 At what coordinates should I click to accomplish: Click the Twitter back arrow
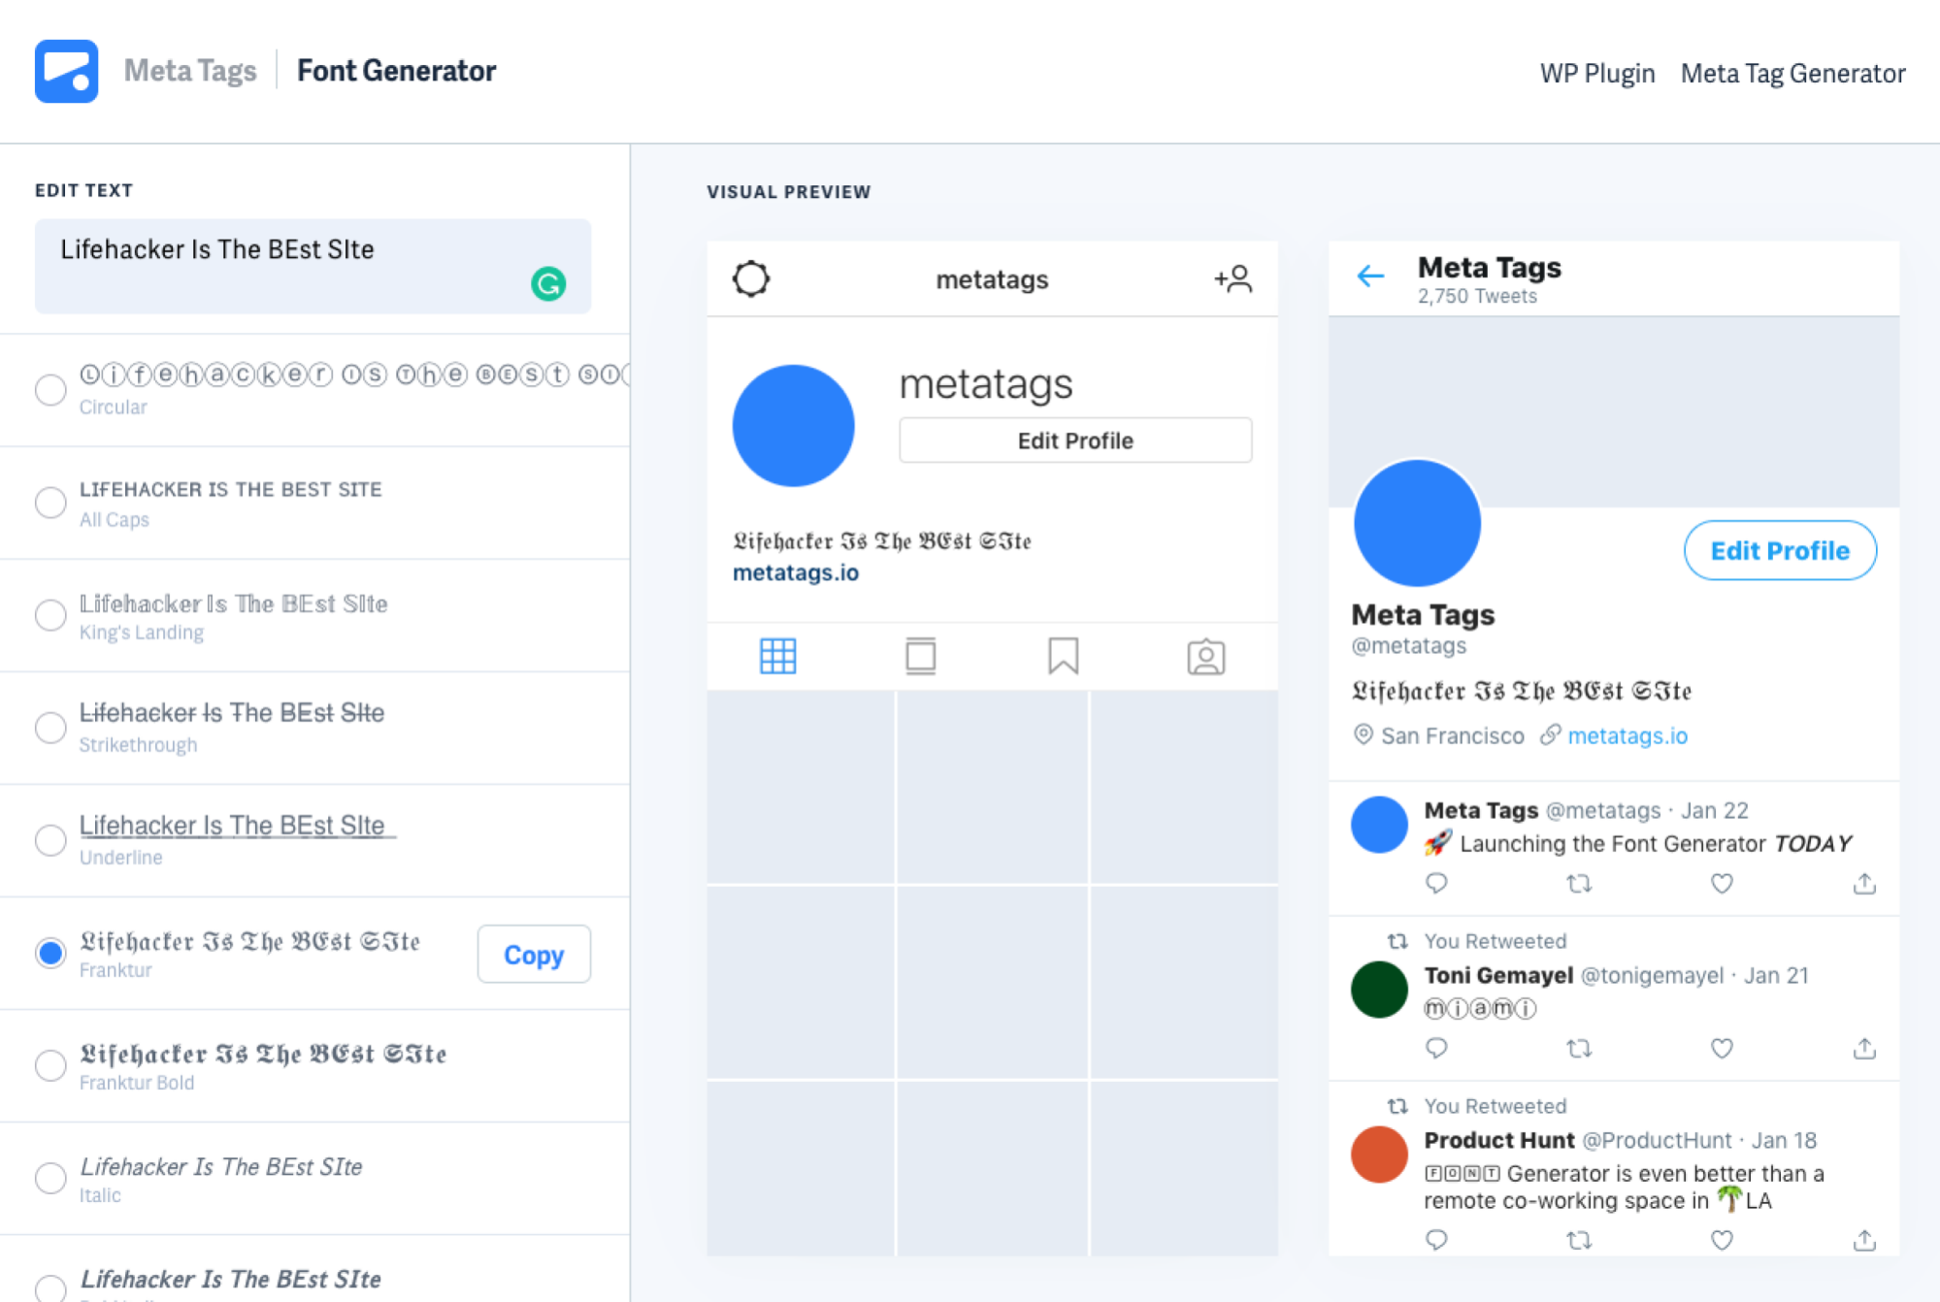1370,277
